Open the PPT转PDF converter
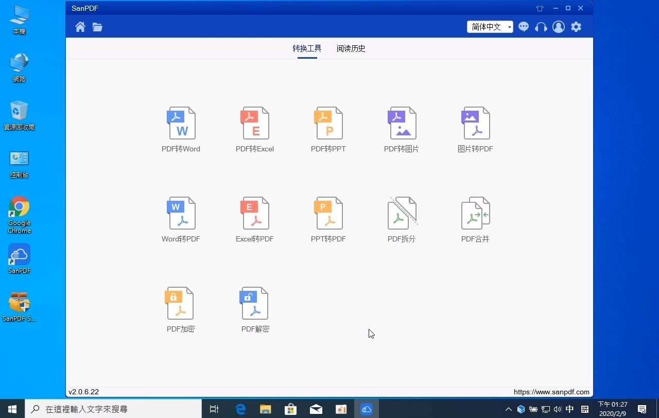The width and height of the screenshot is (659, 418). [x=328, y=220]
